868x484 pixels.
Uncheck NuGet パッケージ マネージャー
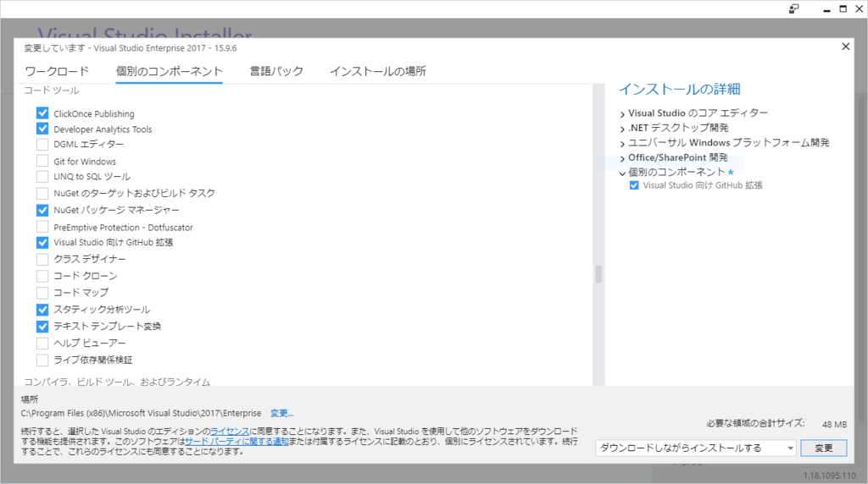click(x=42, y=210)
